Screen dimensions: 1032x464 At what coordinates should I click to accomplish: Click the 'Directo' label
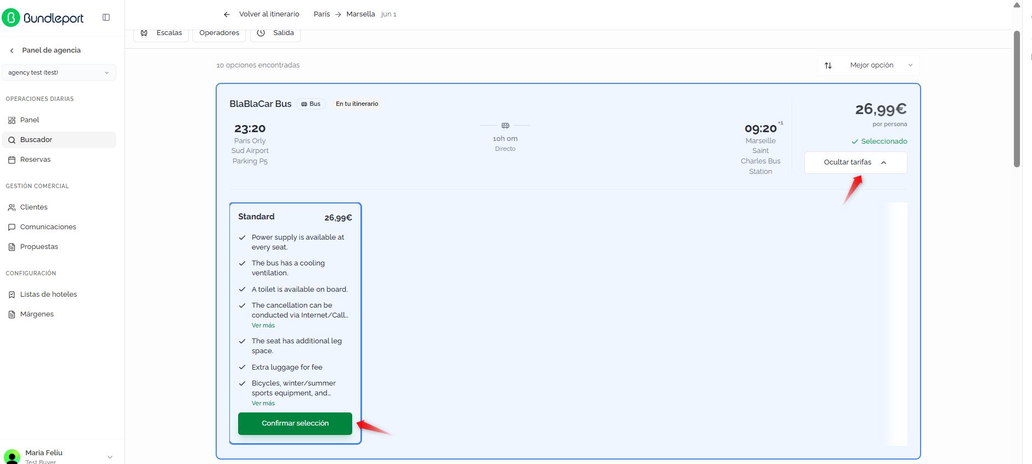[x=505, y=149]
